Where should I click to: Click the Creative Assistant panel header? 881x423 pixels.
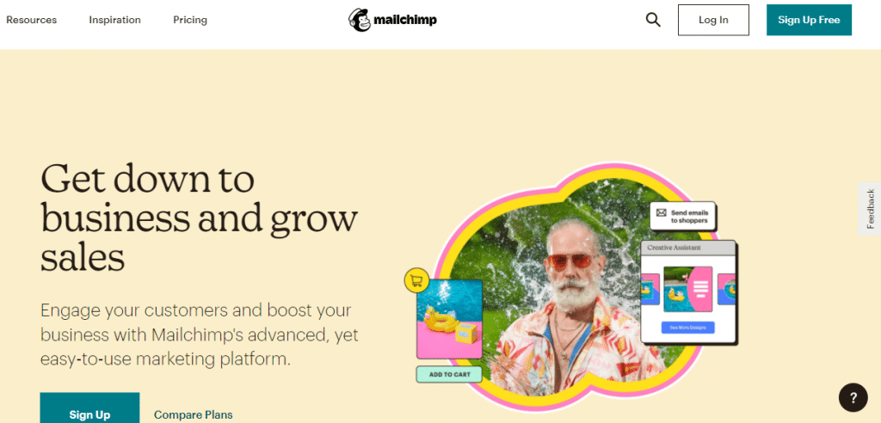[688, 248]
